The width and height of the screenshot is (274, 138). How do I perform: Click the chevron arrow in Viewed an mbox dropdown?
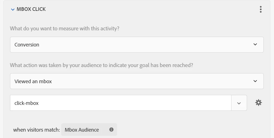click(255, 81)
